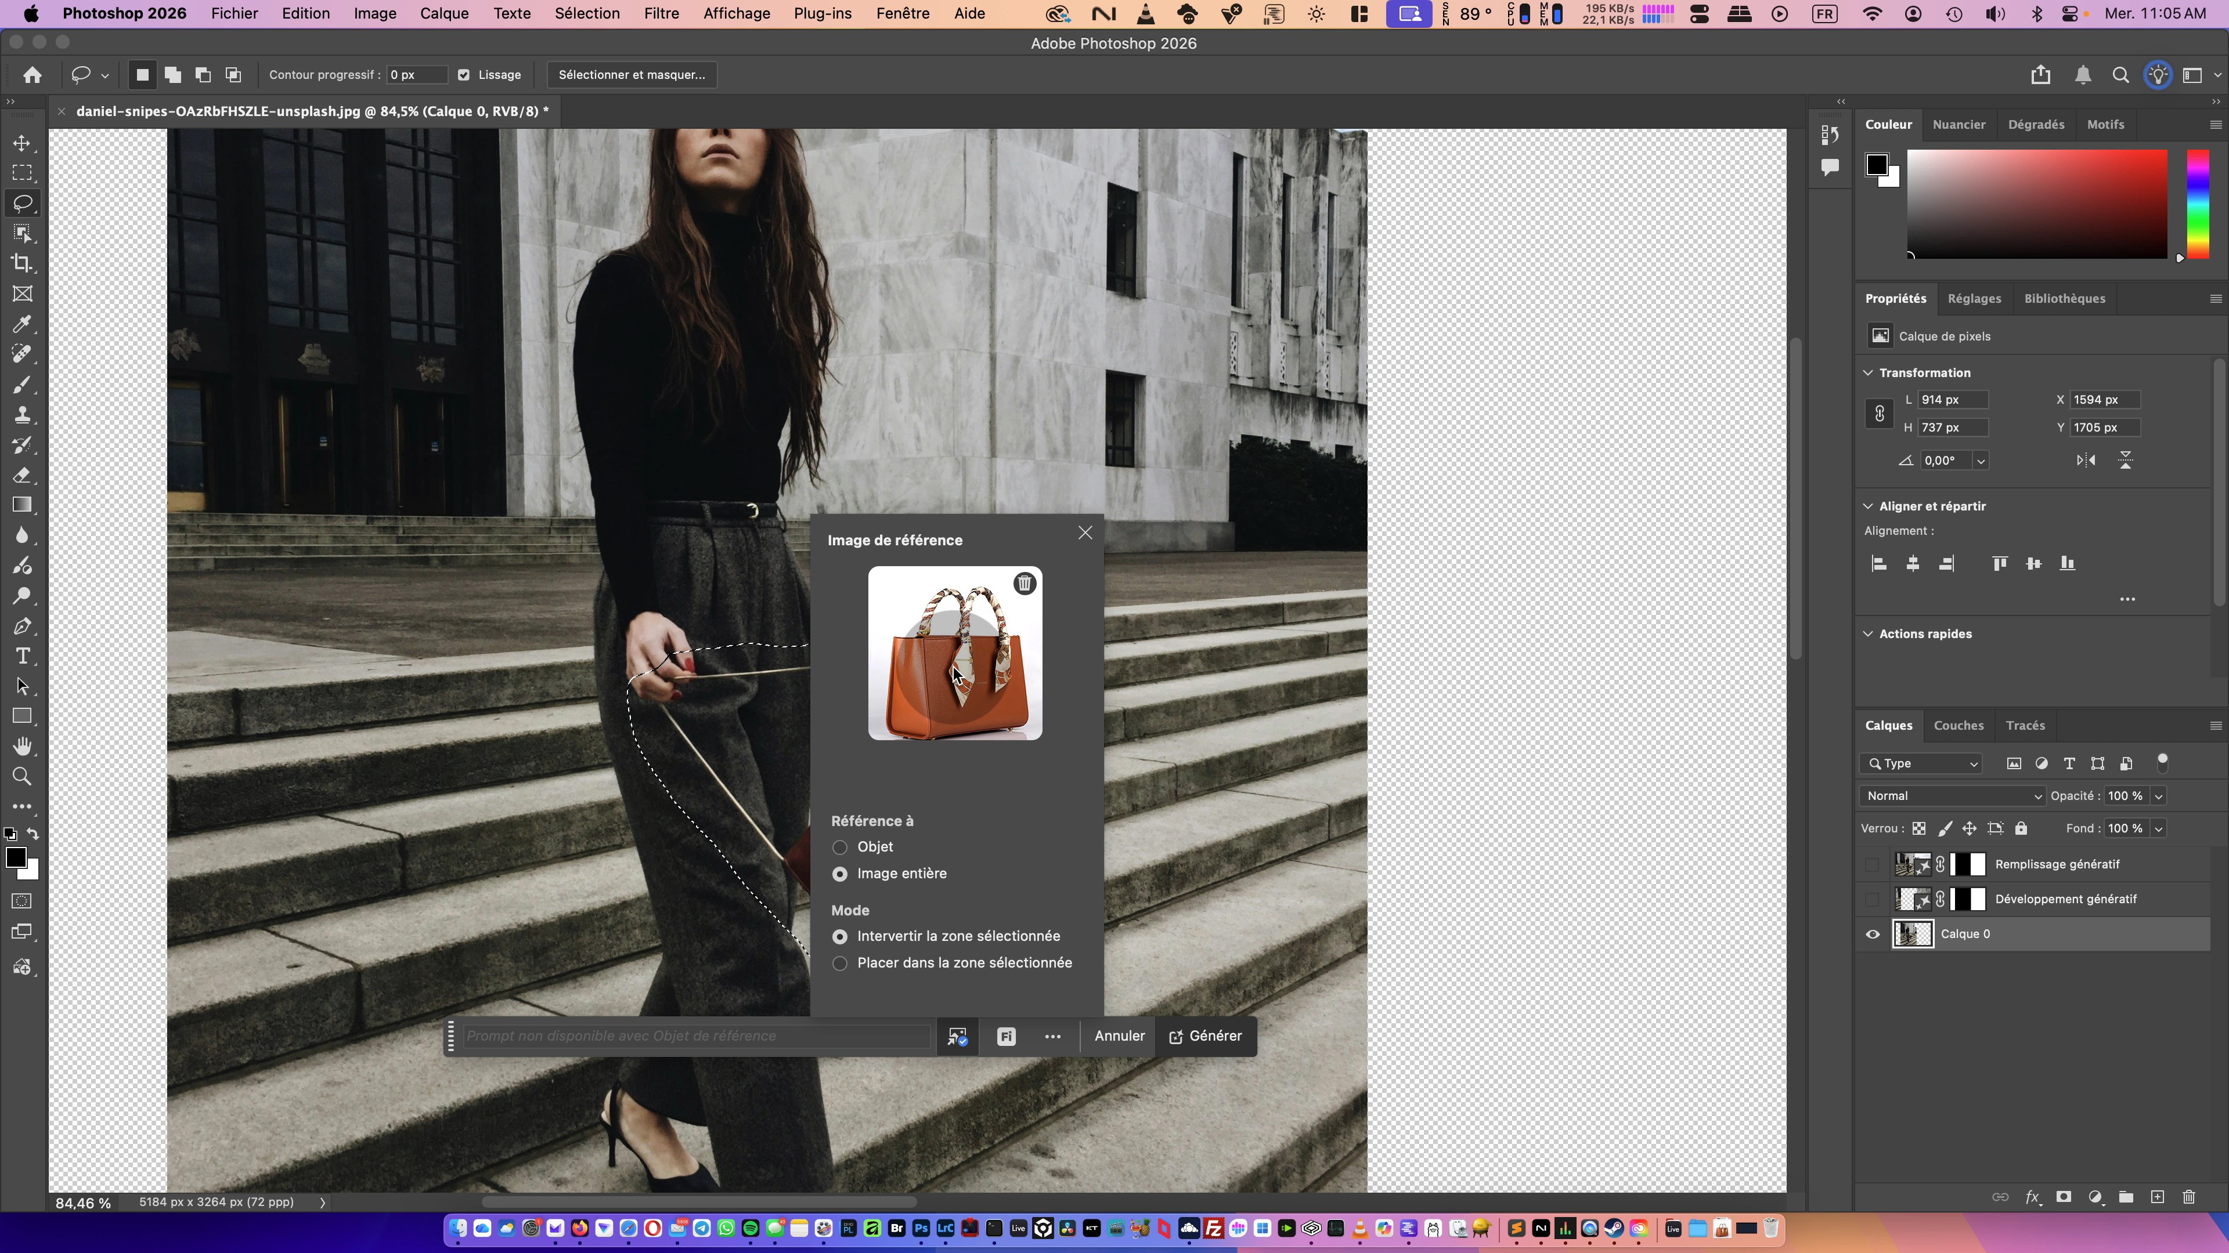Delete the handbag reference image
Viewport: 2229px width, 1253px height.
tap(1025, 584)
